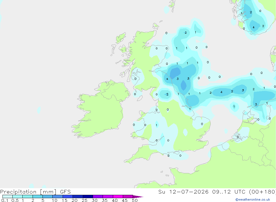Viewport: 276px width, 202px height.
Task: Click the 40–45 mm legend color swatch
Action: pyautogui.click(x=118, y=196)
